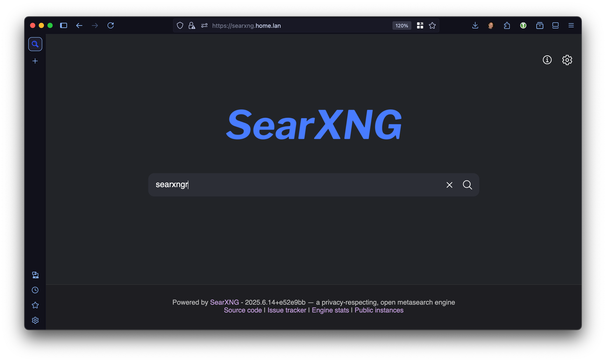This screenshot has width=606, height=362.
Task: Bookmark this page with star icon
Action: pos(432,25)
